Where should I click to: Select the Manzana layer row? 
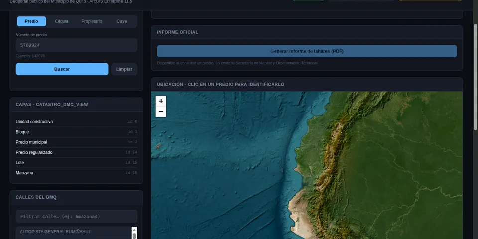click(x=77, y=173)
